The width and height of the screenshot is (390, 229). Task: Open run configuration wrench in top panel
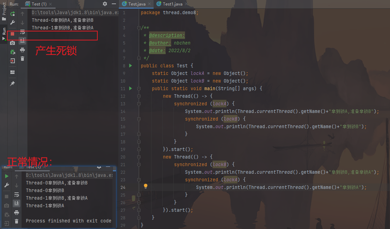pos(12,23)
